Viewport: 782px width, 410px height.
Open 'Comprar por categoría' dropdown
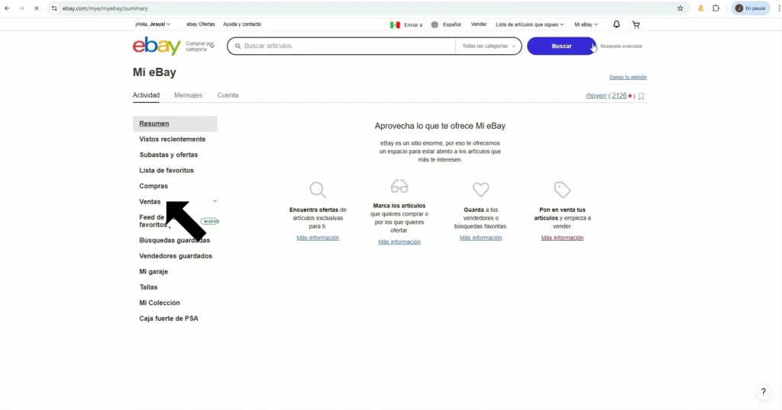(201, 46)
